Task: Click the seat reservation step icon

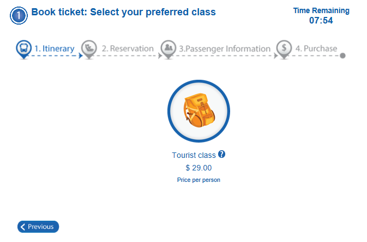Action: 89,49
